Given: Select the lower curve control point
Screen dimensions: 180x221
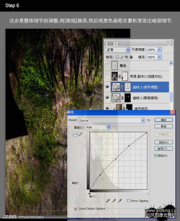Looking at the screenshot, I should click(100, 175).
